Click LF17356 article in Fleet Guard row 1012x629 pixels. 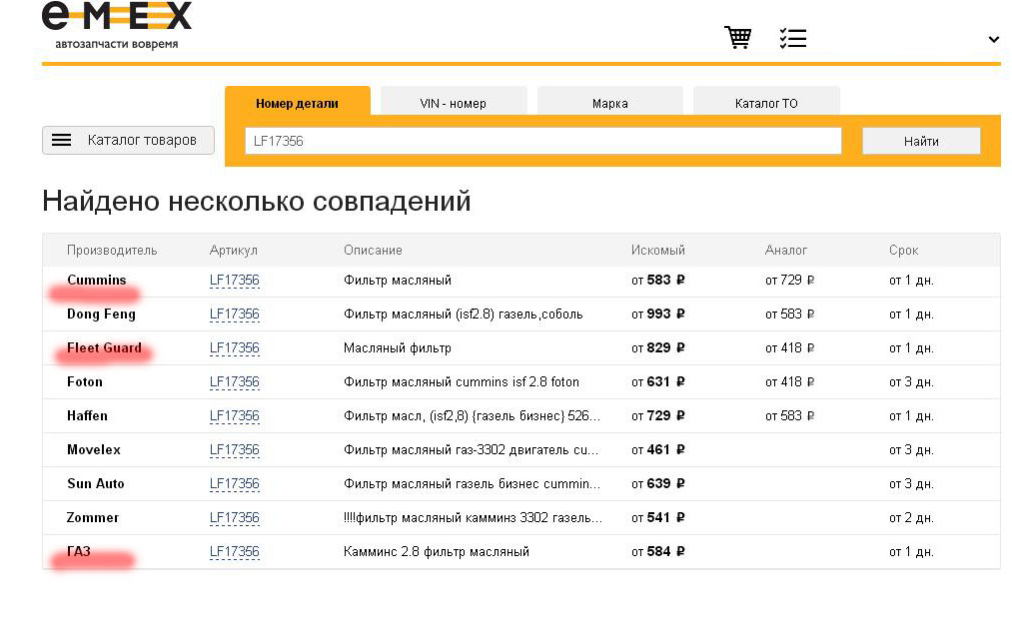point(234,348)
